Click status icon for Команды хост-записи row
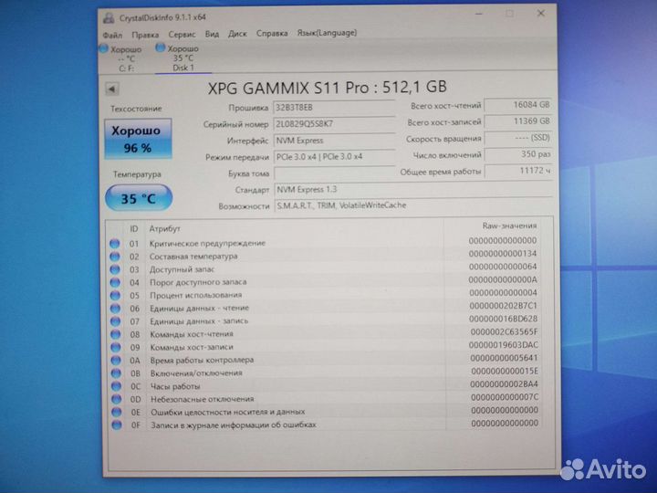 [116, 348]
